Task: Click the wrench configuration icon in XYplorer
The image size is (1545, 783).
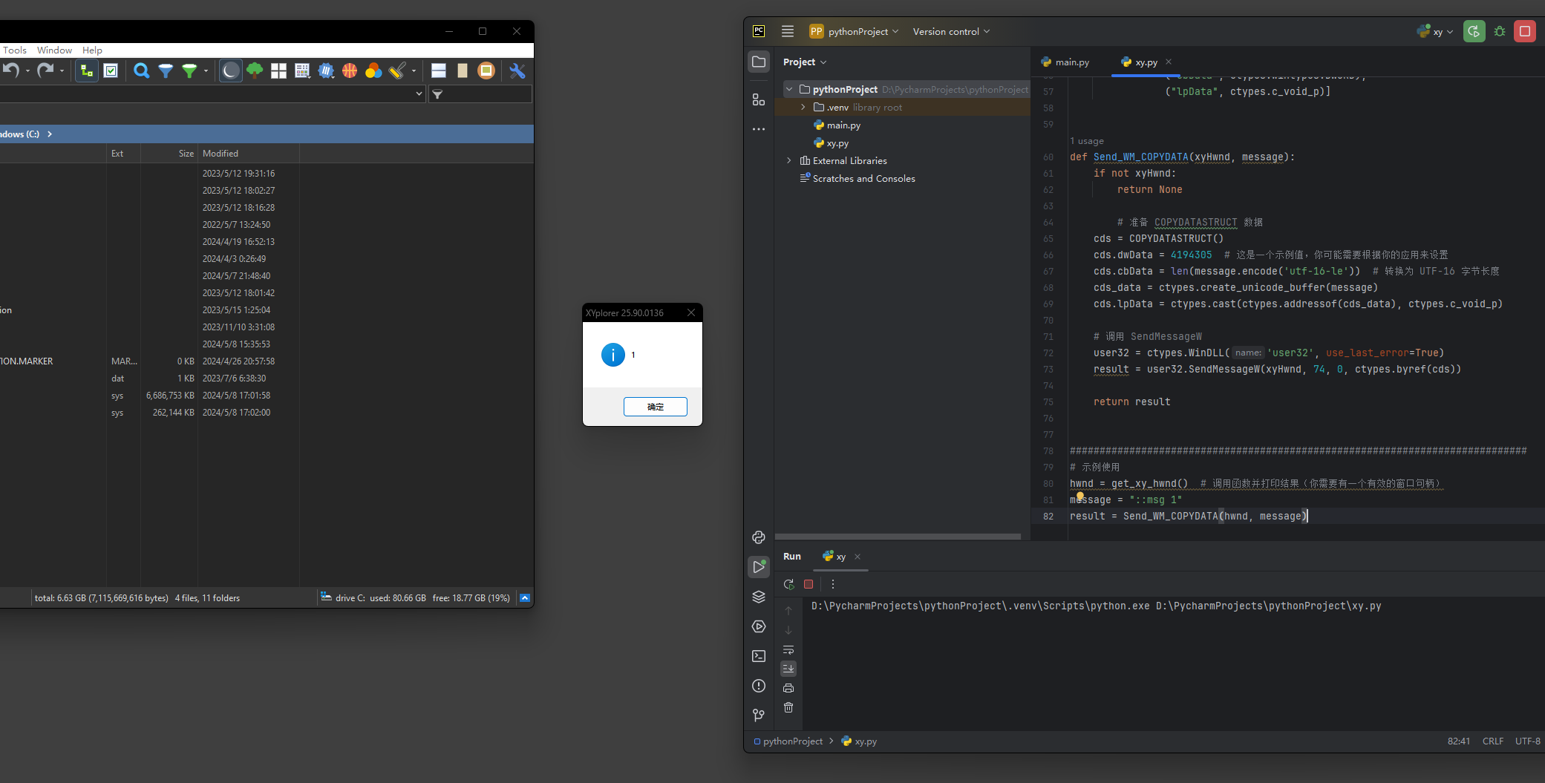Action: coord(517,71)
